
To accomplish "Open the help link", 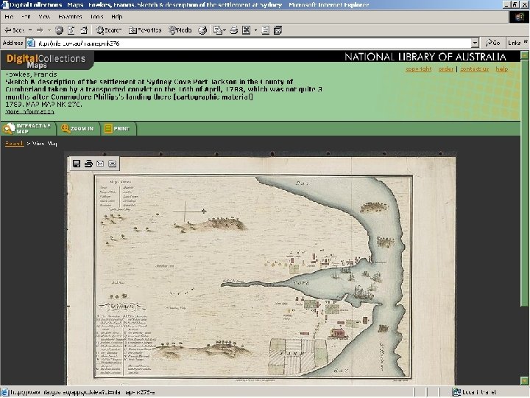I will tap(502, 69).
